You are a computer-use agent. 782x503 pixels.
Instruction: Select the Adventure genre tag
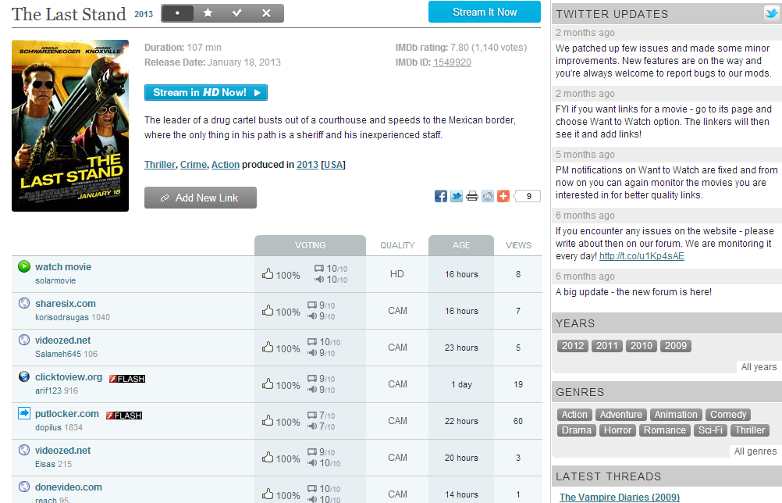[x=621, y=415]
